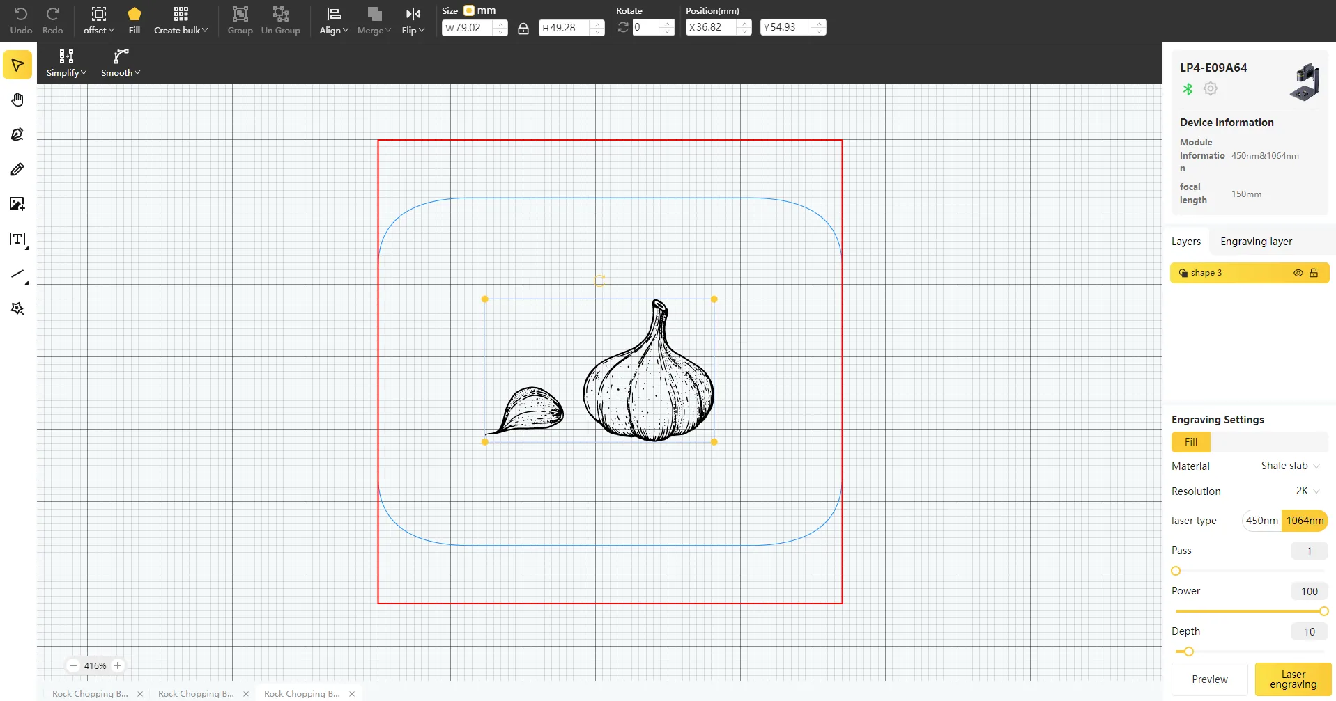The width and height of the screenshot is (1336, 701).
Task: Open the last Rock Chopping B... tab
Action: click(302, 693)
